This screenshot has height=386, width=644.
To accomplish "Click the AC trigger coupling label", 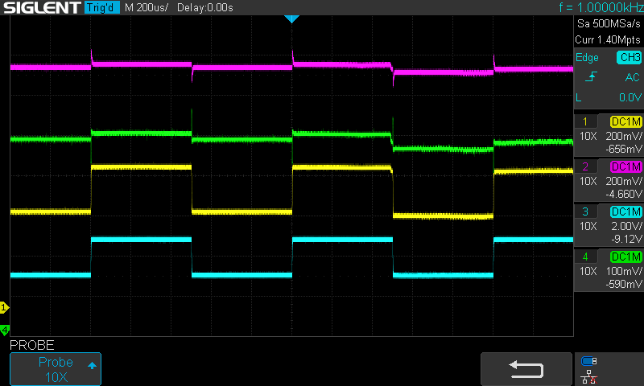I will point(632,77).
